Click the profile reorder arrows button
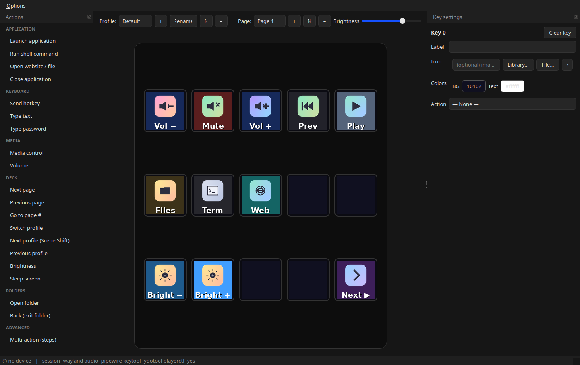Image resolution: width=580 pixels, height=365 pixels. tap(206, 21)
